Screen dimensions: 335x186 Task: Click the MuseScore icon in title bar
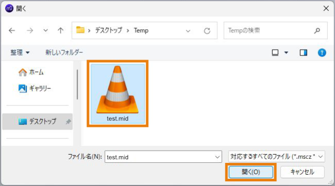pos(9,9)
